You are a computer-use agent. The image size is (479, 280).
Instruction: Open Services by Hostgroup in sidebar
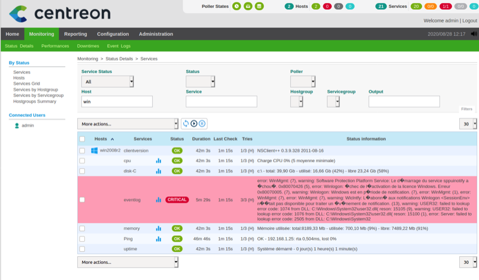(35, 89)
